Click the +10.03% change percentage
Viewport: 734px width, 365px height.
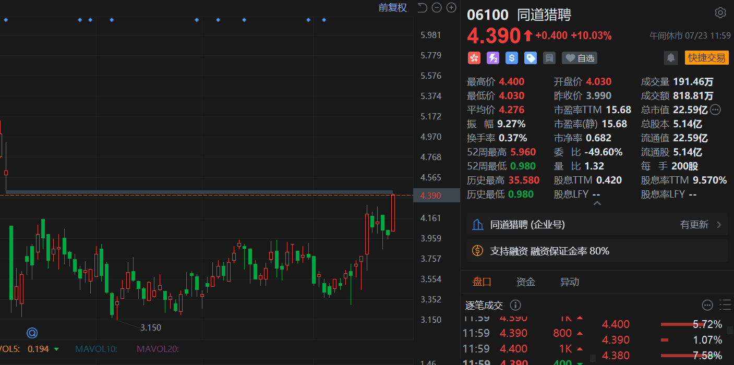(x=591, y=35)
